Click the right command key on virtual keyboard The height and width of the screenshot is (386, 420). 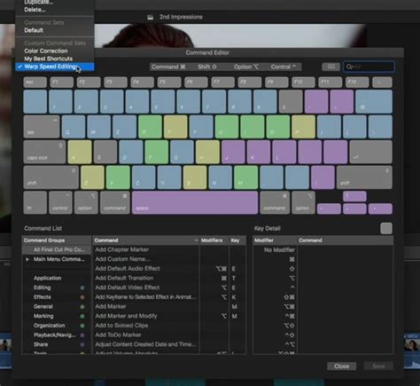(275, 202)
